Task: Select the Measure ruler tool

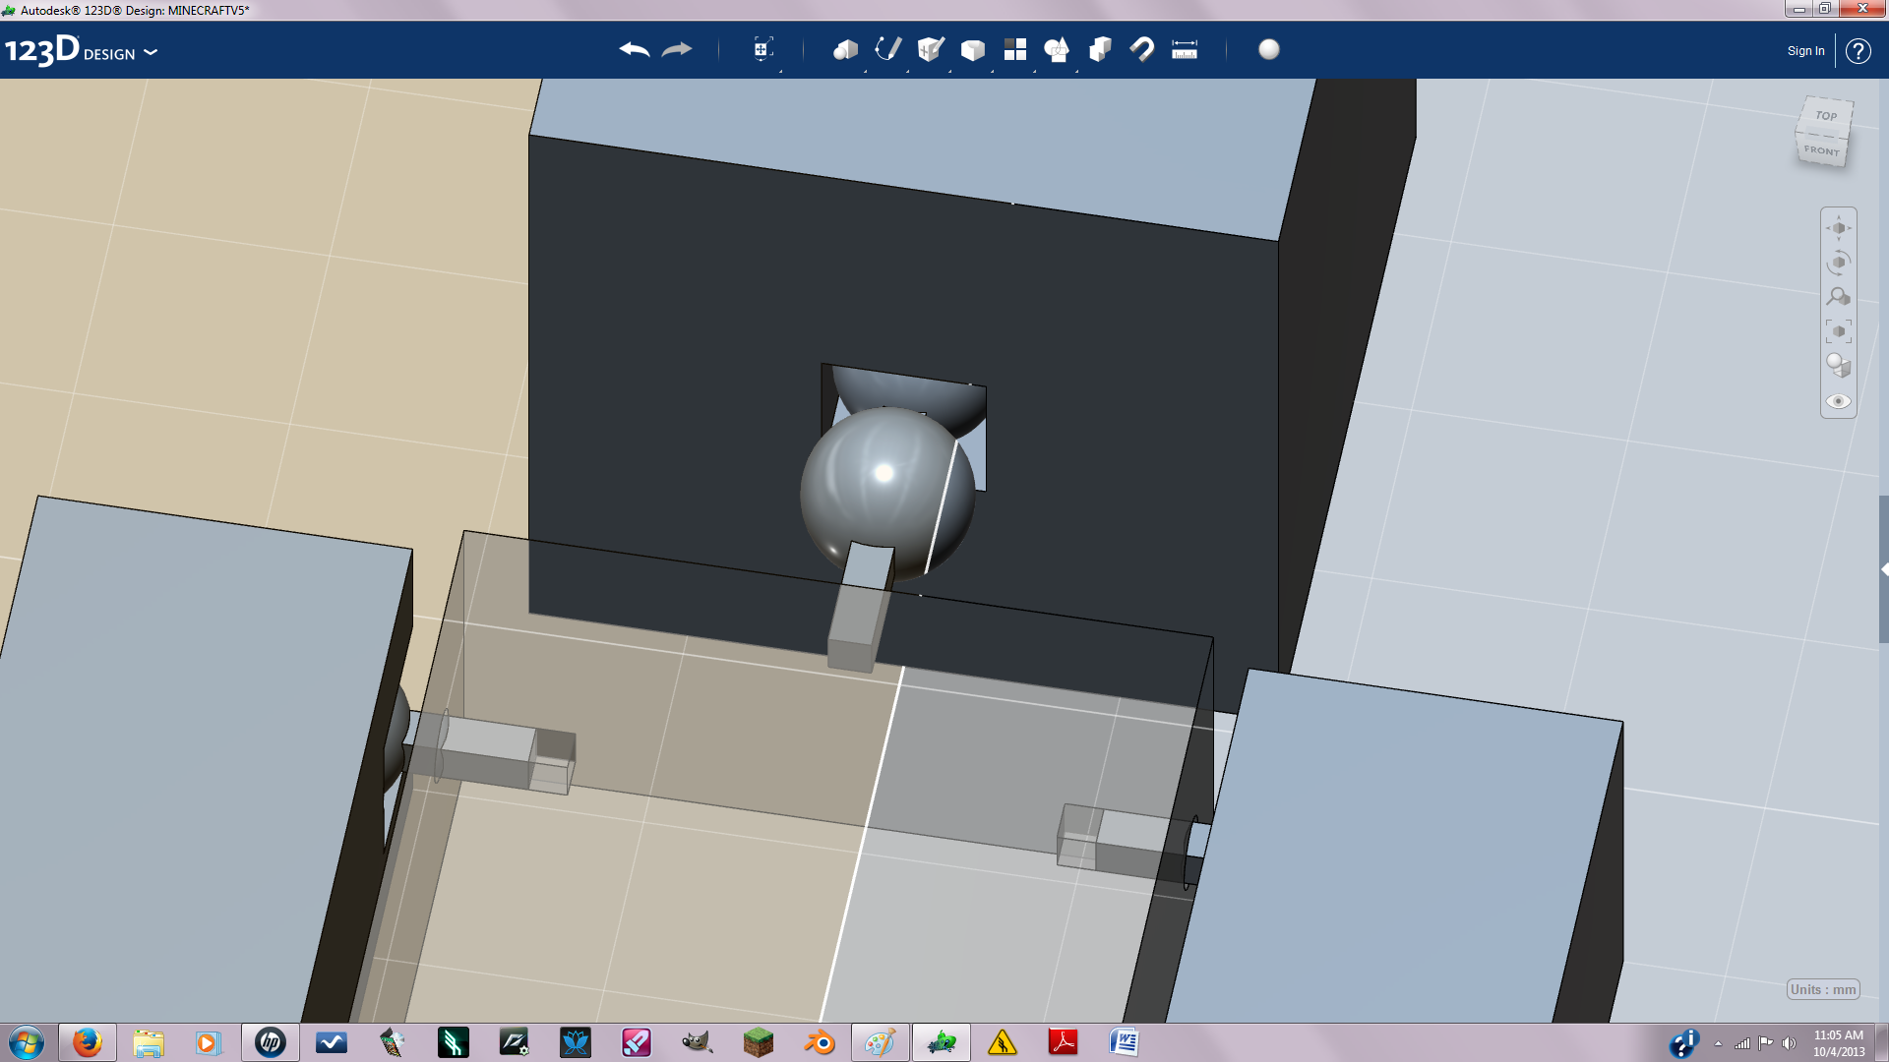Action: [x=1185, y=49]
